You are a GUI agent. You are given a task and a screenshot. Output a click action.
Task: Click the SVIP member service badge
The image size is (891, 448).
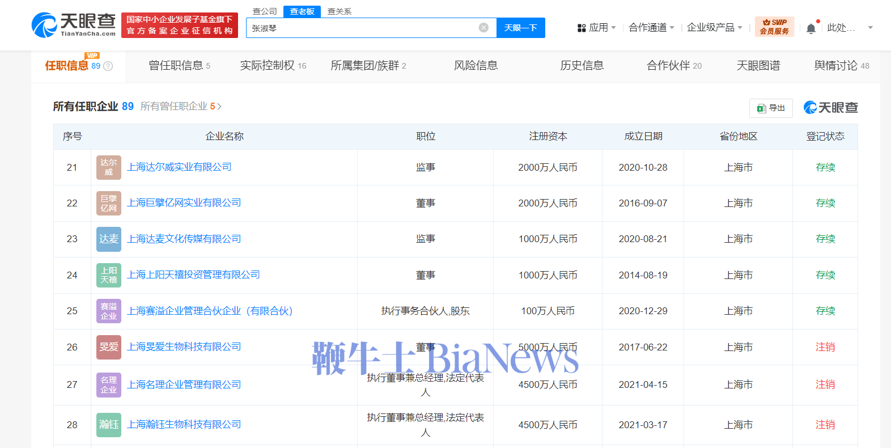774,27
